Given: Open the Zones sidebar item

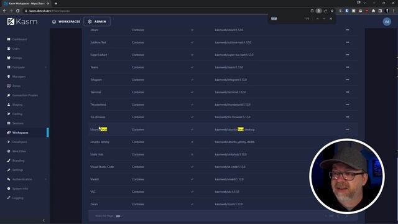Looking at the screenshot, I should pyautogui.click(x=16, y=86).
